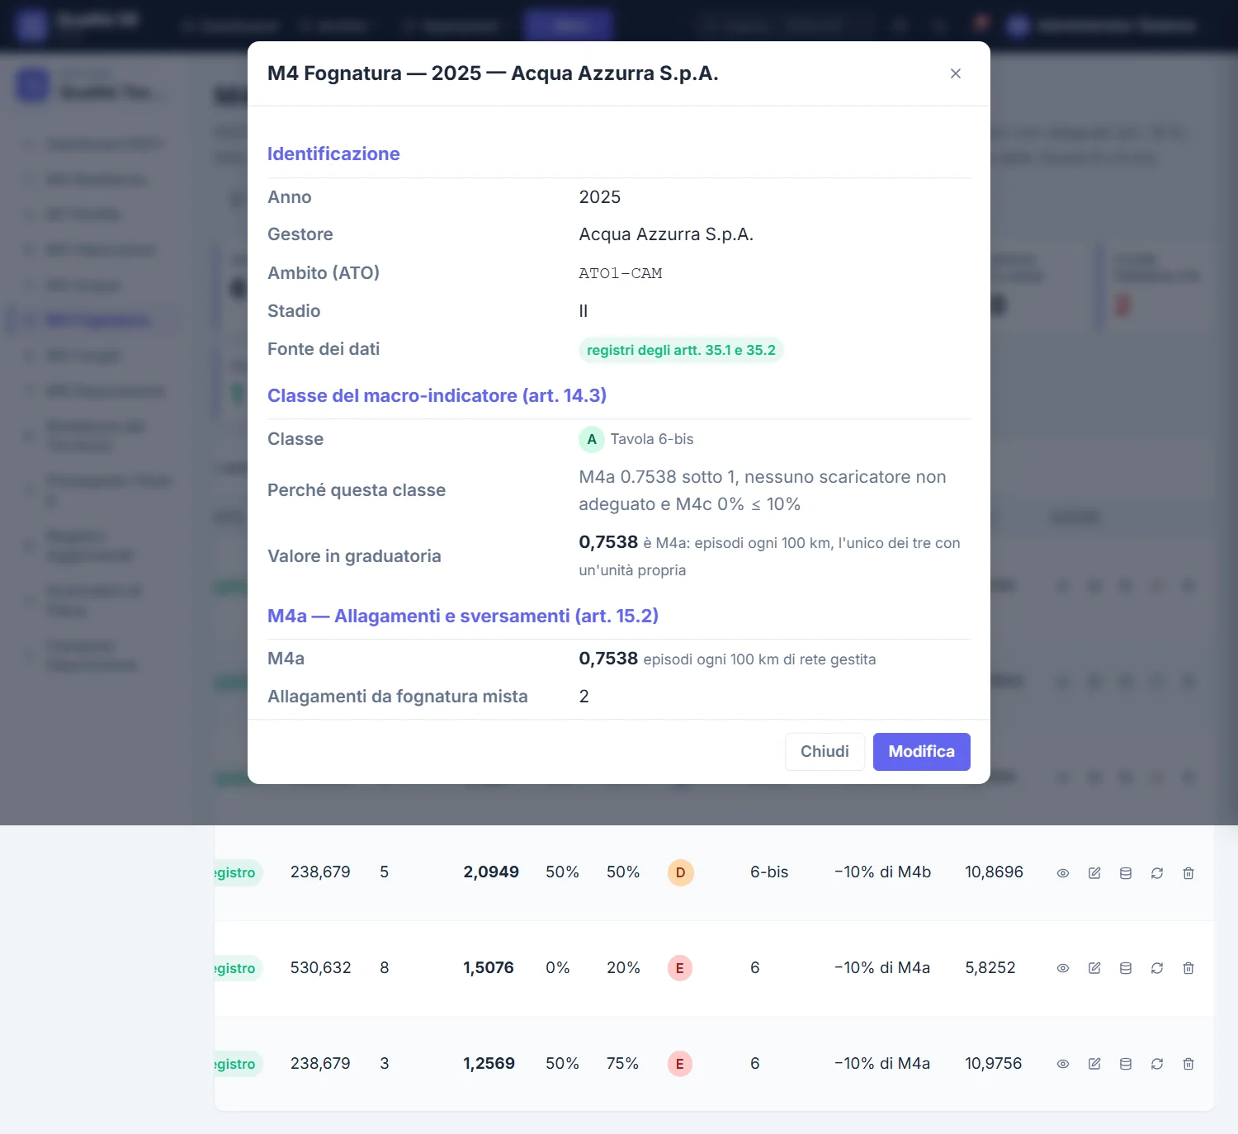Screen dimensions: 1238x1134
Task: Click the 75% cell in the table
Action: coord(622,1063)
